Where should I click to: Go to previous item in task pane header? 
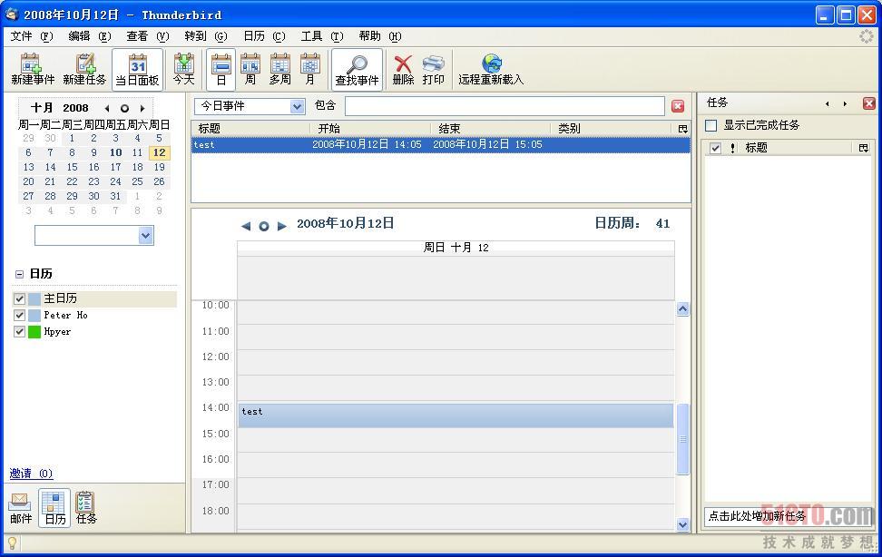click(x=827, y=103)
